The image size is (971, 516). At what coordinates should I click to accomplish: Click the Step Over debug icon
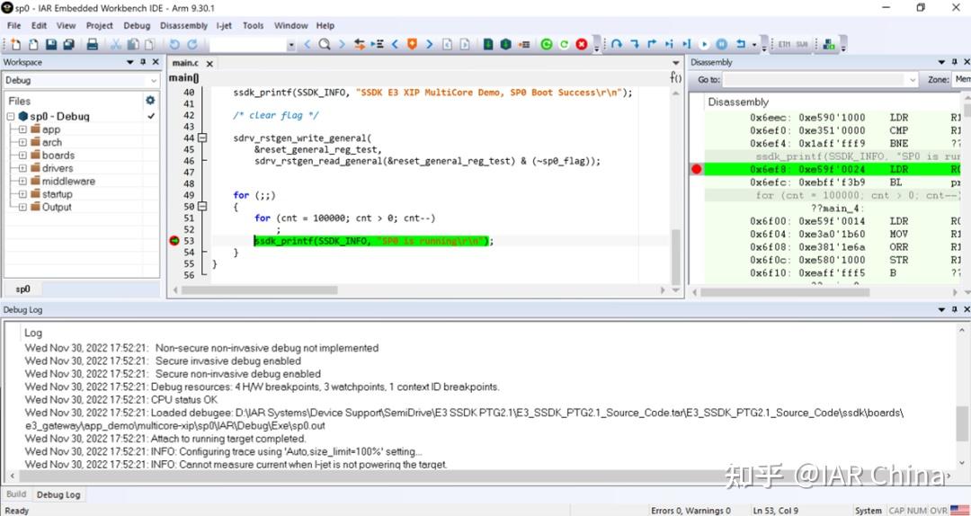tap(617, 44)
